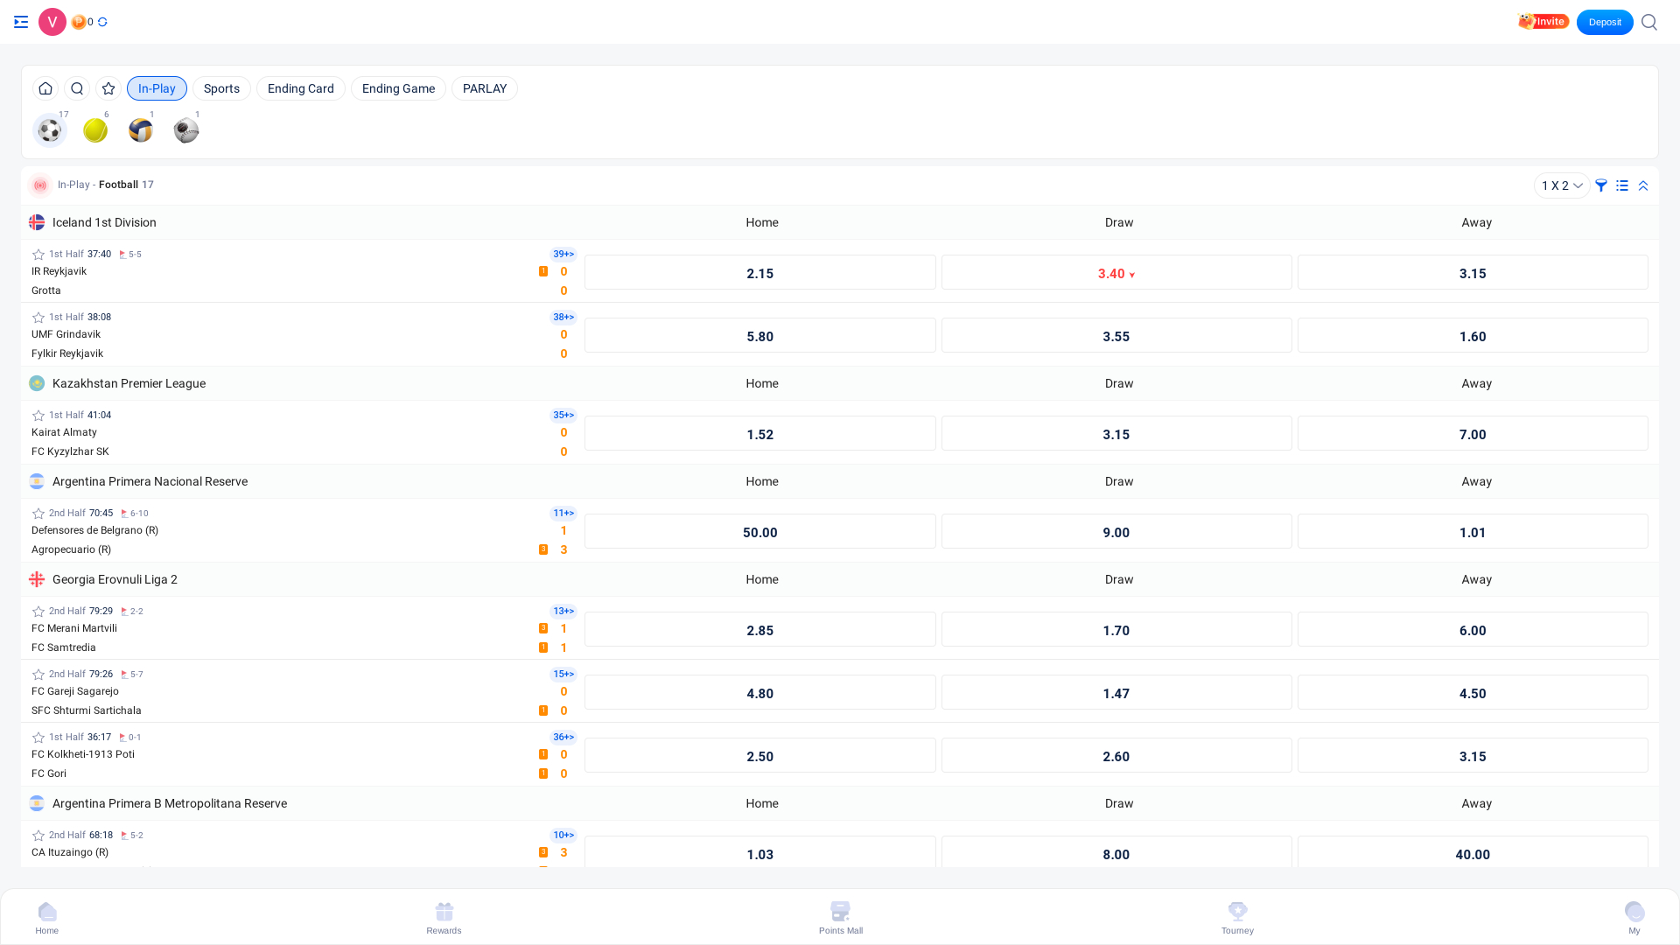Favorite the FC Gareji Sagarejo match
This screenshot has height=945, width=1680.
pyautogui.click(x=38, y=675)
